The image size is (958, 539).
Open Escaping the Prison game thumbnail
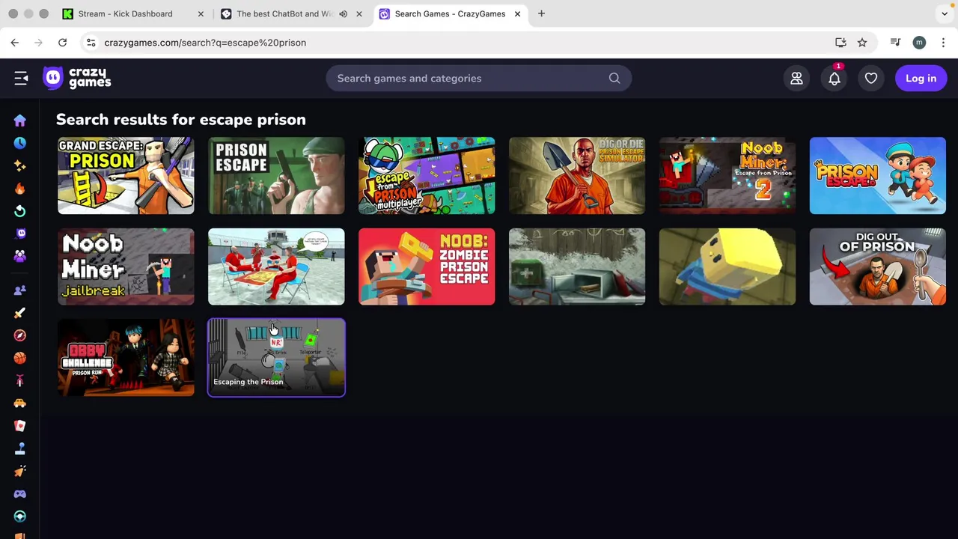click(276, 357)
